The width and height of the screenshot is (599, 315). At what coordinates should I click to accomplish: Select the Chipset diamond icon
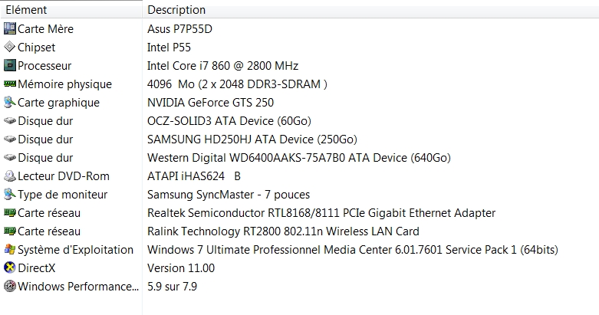click(x=9, y=47)
